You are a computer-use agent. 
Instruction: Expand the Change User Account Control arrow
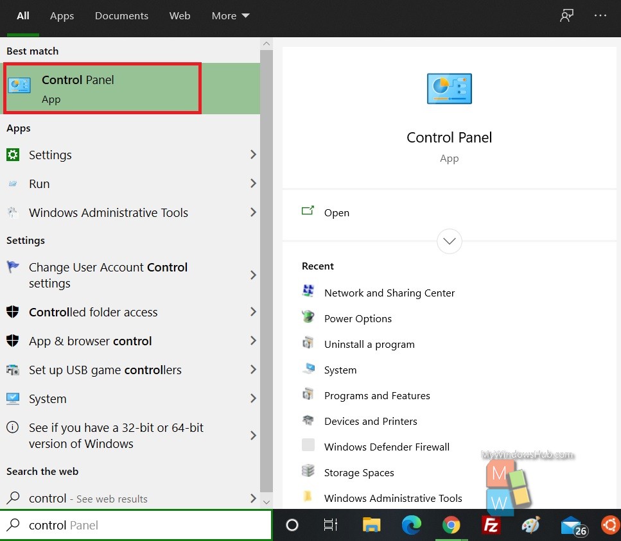click(253, 275)
